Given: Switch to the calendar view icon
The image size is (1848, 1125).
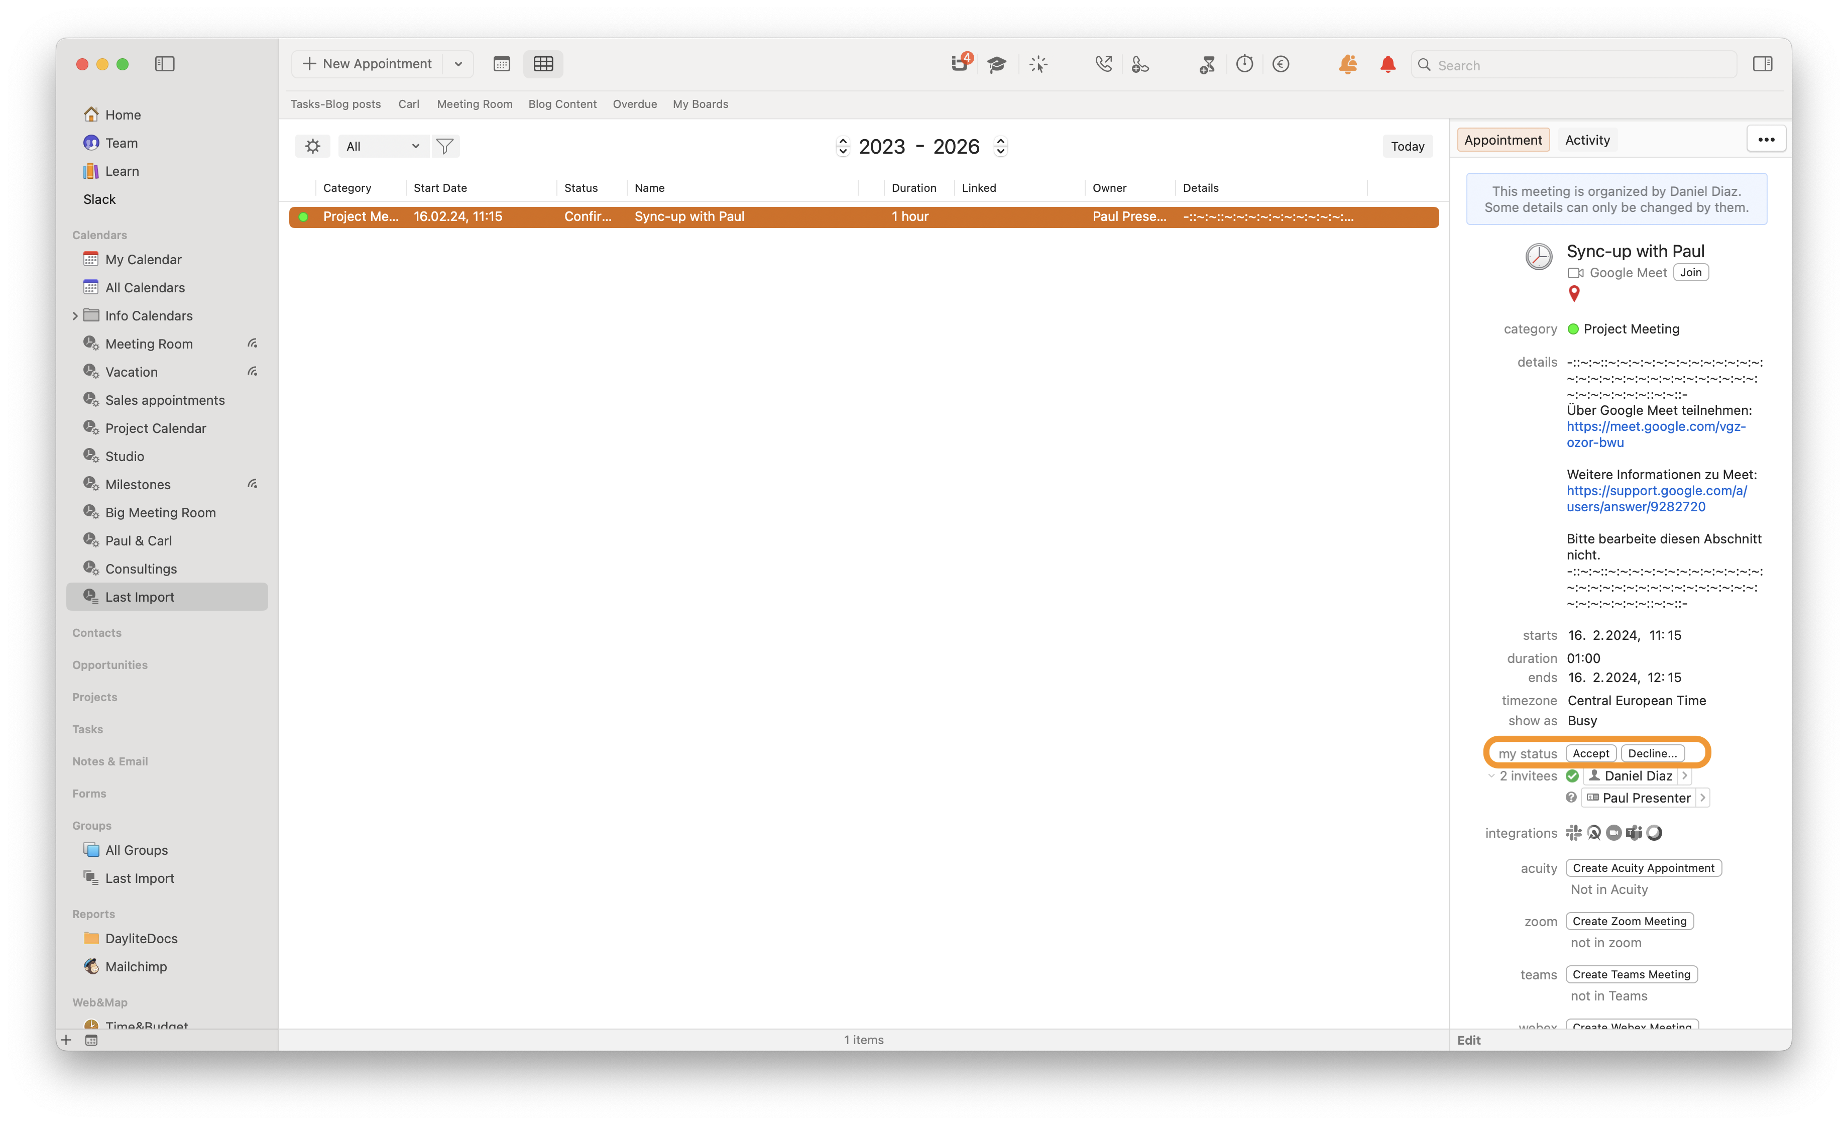Looking at the screenshot, I should [502, 64].
